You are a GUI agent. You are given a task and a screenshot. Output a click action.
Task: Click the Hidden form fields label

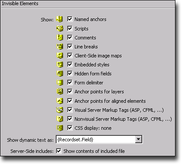coord(93,74)
